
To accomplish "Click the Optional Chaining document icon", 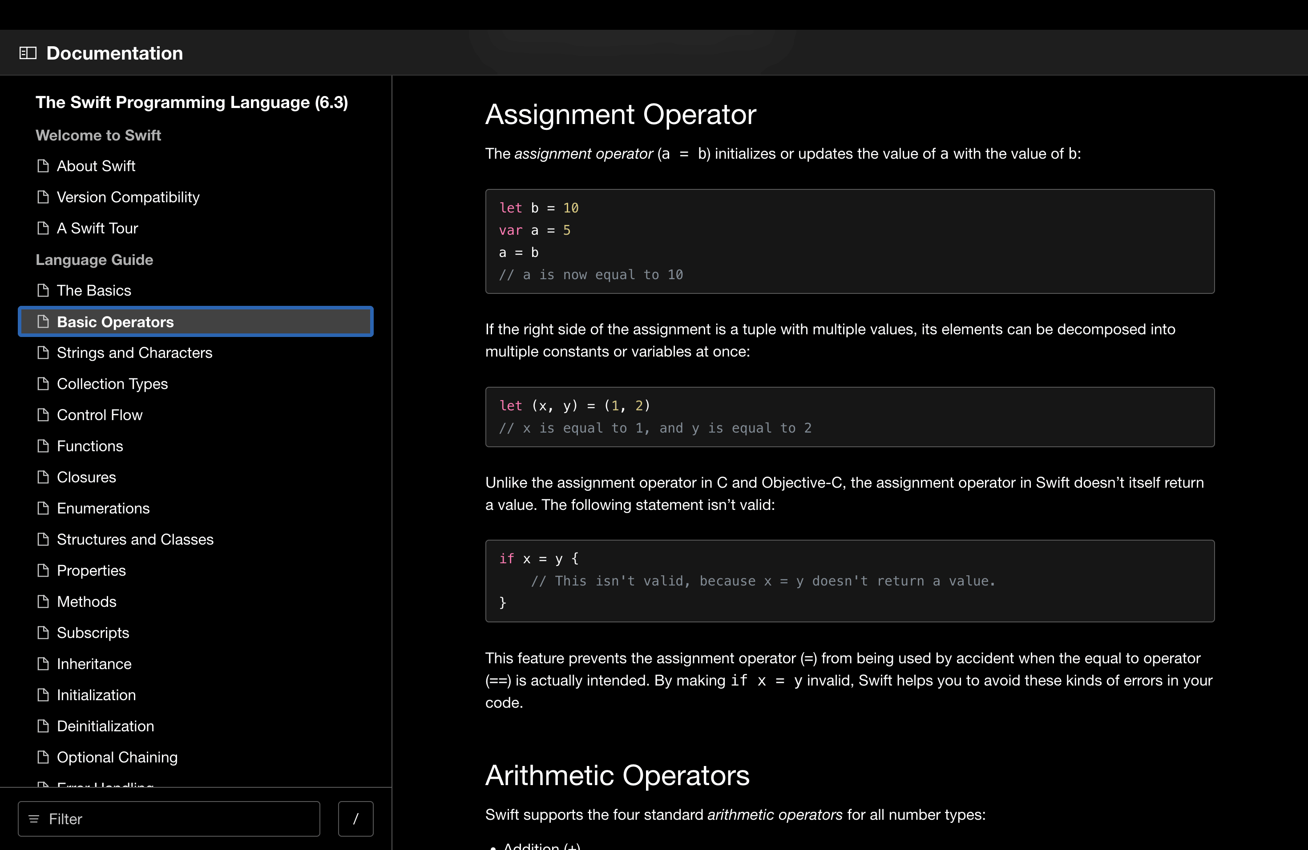I will pos(43,757).
